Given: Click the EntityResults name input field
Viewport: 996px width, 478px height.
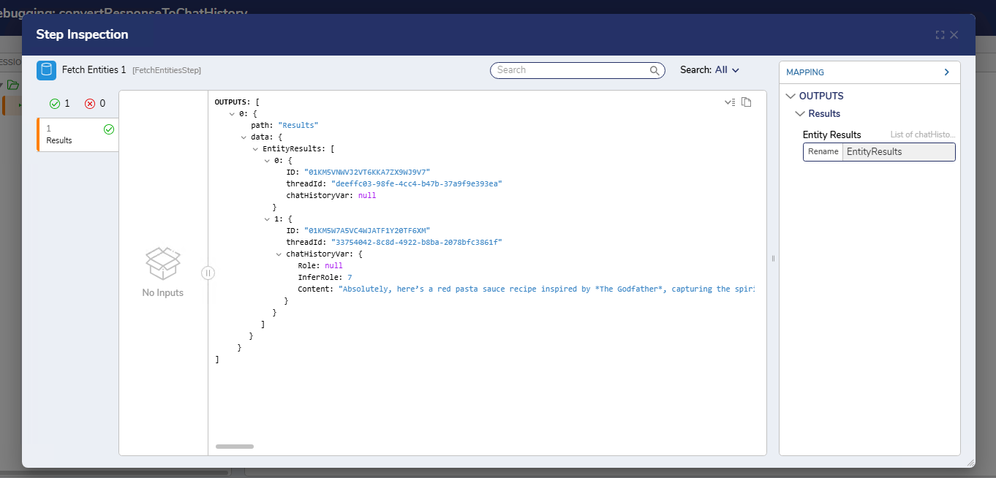Looking at the screenshot, I should click(x=899, y=151).
